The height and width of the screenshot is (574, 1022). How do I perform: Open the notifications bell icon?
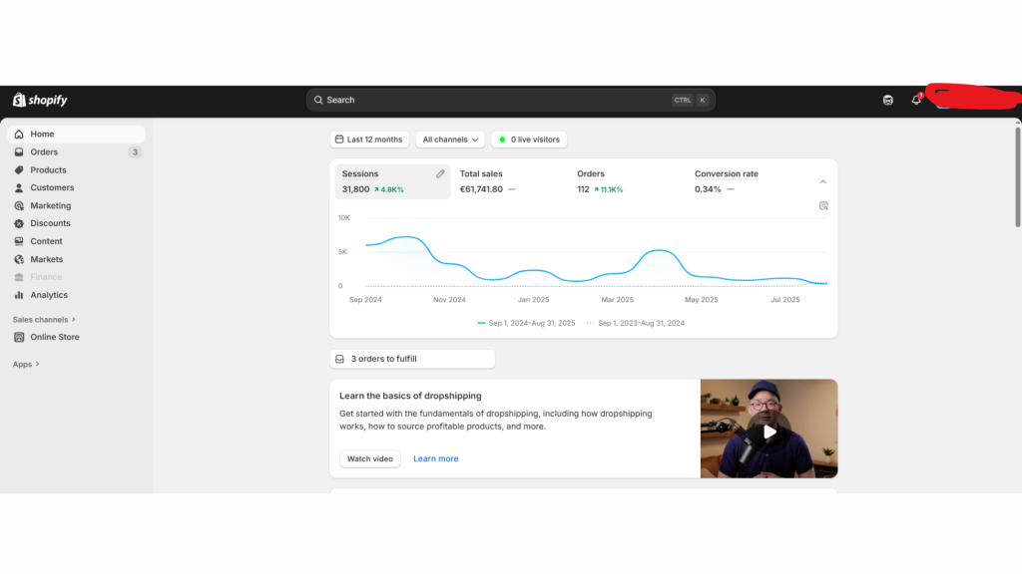916,101
